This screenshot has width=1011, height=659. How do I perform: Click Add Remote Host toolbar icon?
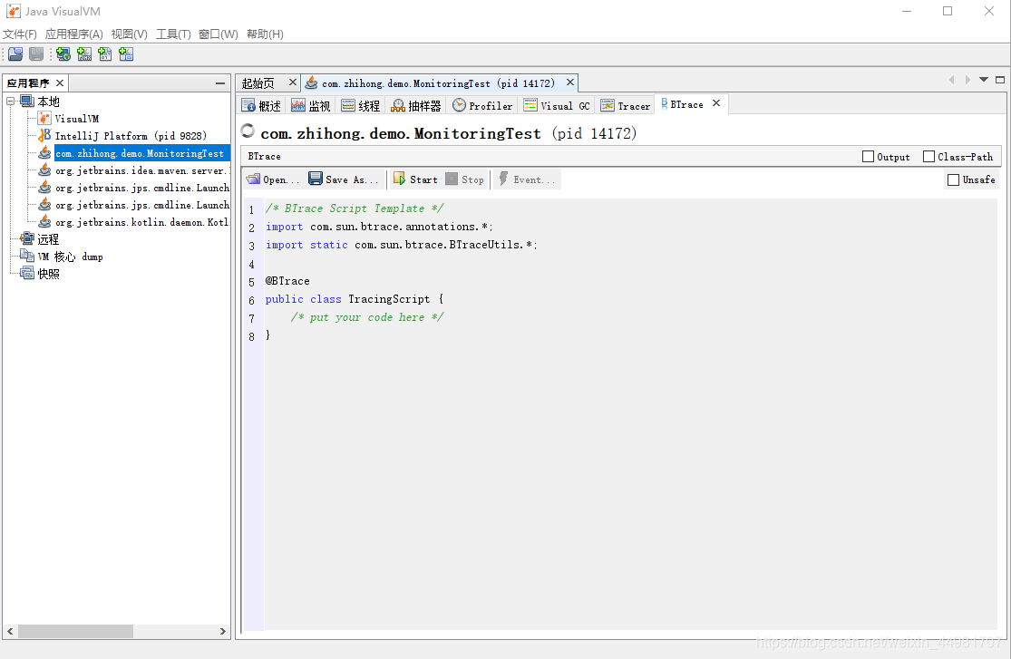tap(63, 54)
